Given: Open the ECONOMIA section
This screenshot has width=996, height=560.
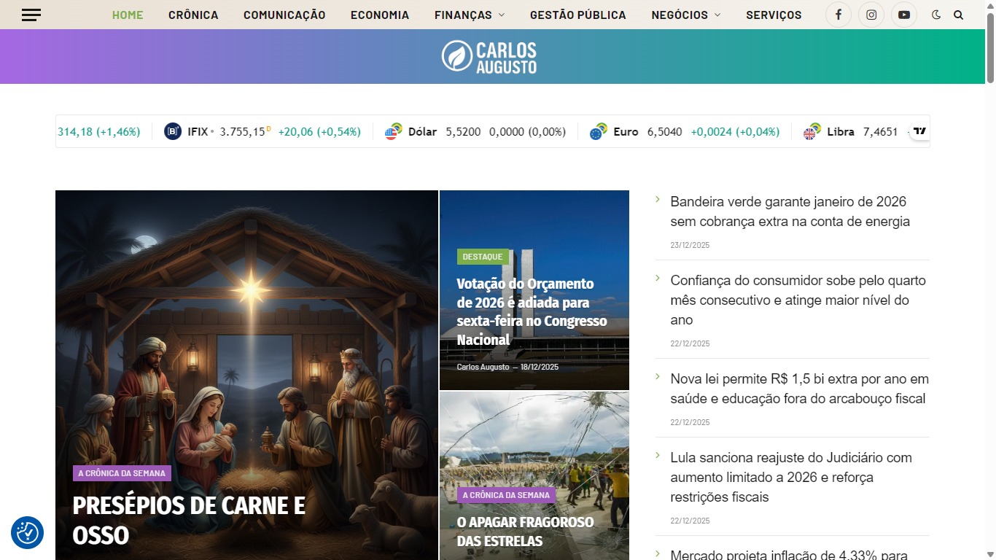Looking at the screenshot, I should (x=380, y=15).
